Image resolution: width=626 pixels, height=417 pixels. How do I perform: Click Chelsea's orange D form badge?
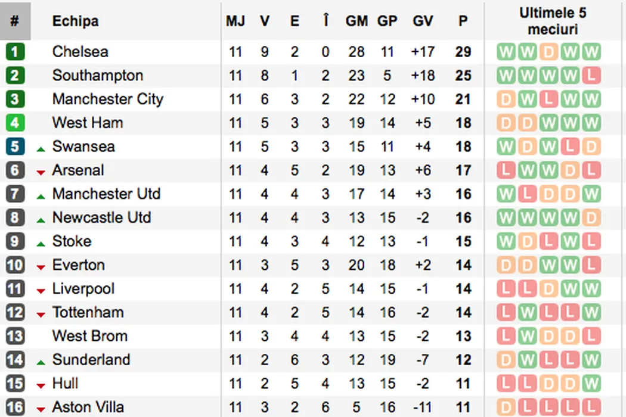(x=548, y=52)
